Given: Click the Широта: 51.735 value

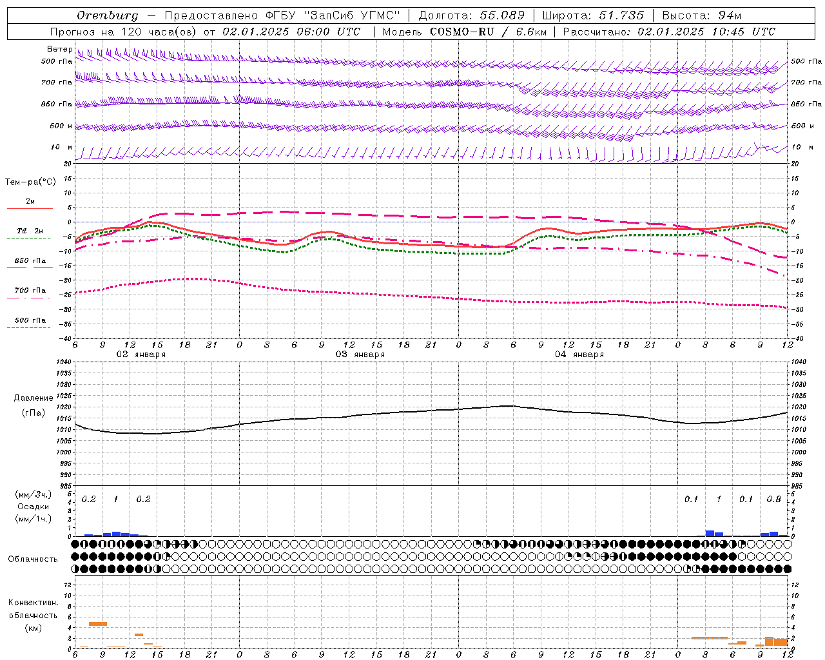Looking at the screenshot, I should [593, 15].
